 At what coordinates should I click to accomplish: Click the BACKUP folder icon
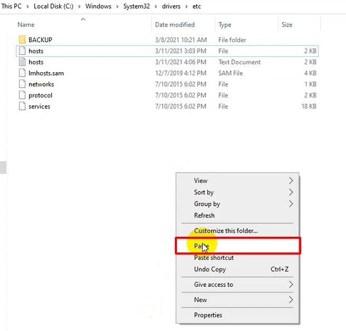(22, 40)
